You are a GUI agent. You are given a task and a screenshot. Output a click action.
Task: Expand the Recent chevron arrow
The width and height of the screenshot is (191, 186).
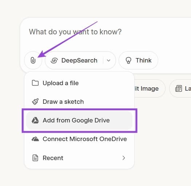(124, 158)
